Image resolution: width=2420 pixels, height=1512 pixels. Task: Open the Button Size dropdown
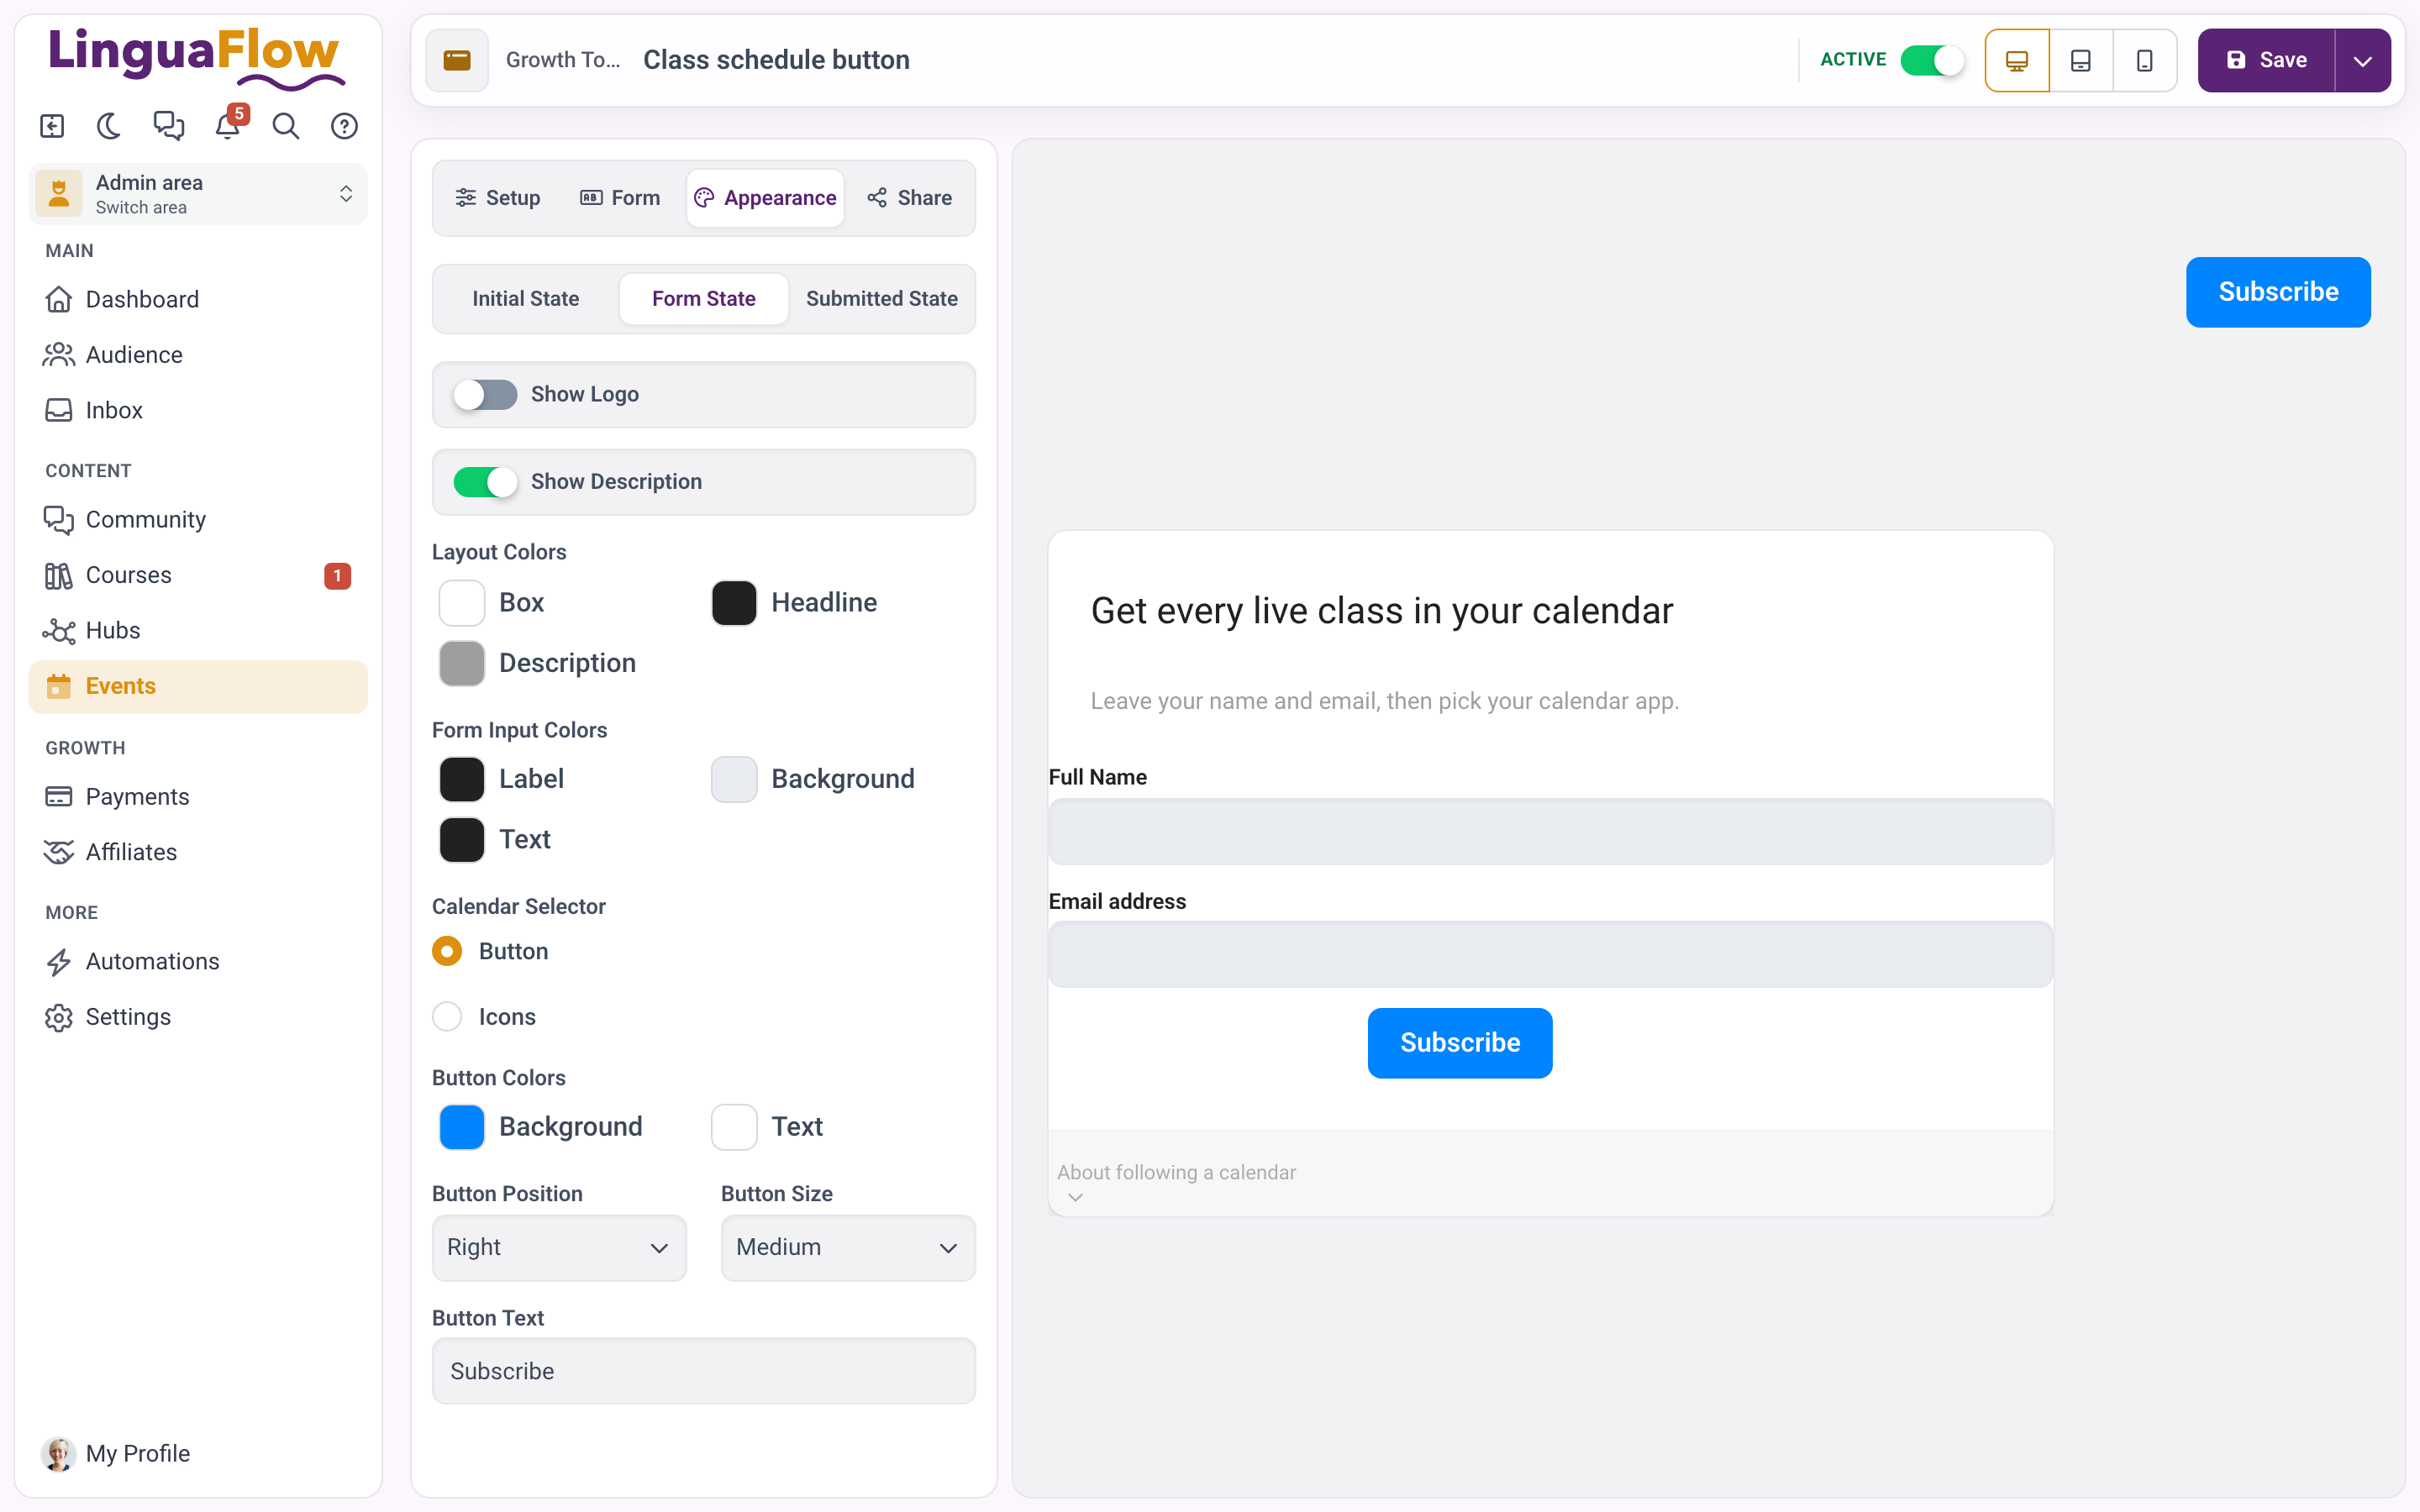click(x=848, y=1248)
